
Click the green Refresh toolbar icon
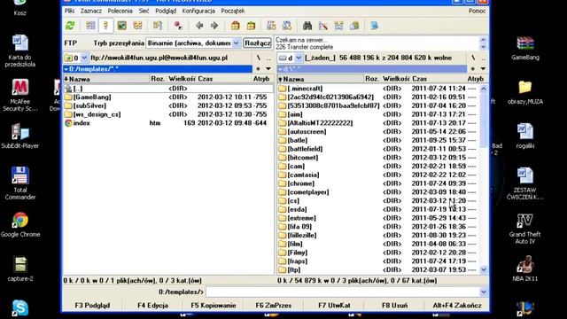pyautogui.click(x=70, y=26)
